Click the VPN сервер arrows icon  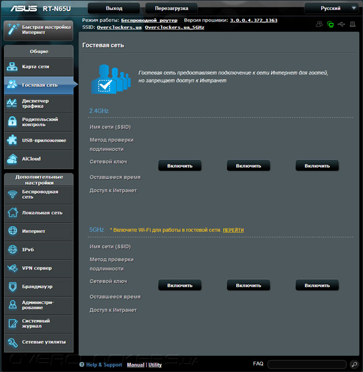click(x=12, y=268)
